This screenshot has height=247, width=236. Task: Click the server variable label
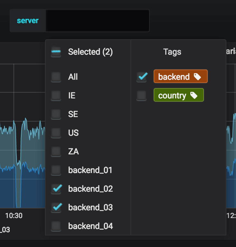[x=28, y=21]
